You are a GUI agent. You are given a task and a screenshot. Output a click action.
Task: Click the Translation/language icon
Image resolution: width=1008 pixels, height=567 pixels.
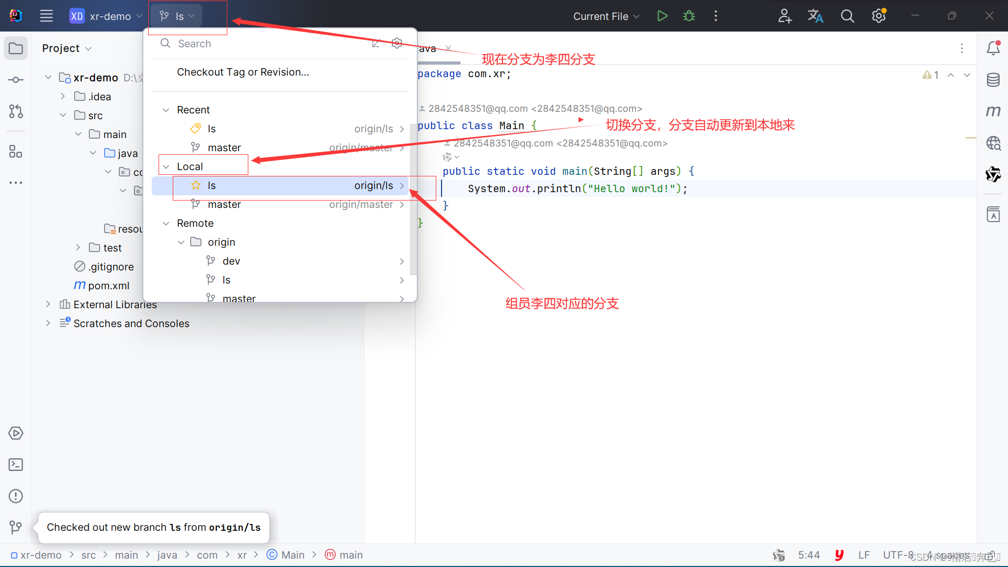click(x=815, y=15)
